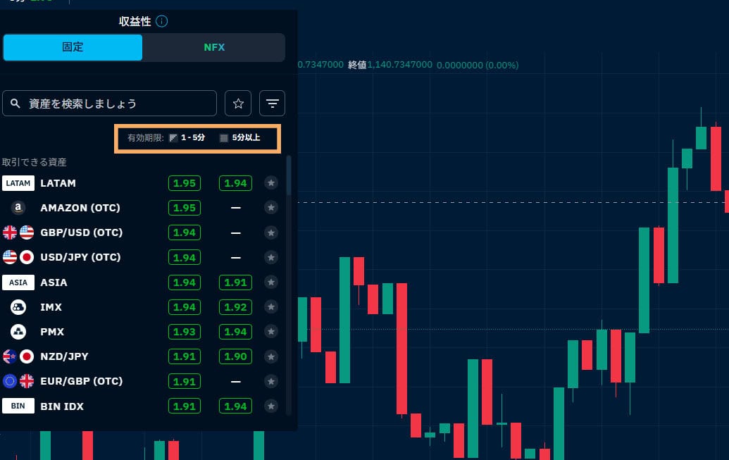
Task: Open the favorites star filter button
Action: [x=238, y=104]
